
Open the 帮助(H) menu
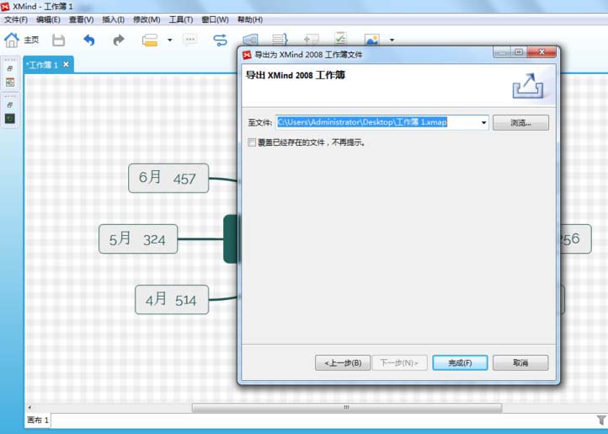[x=250, y=19]
